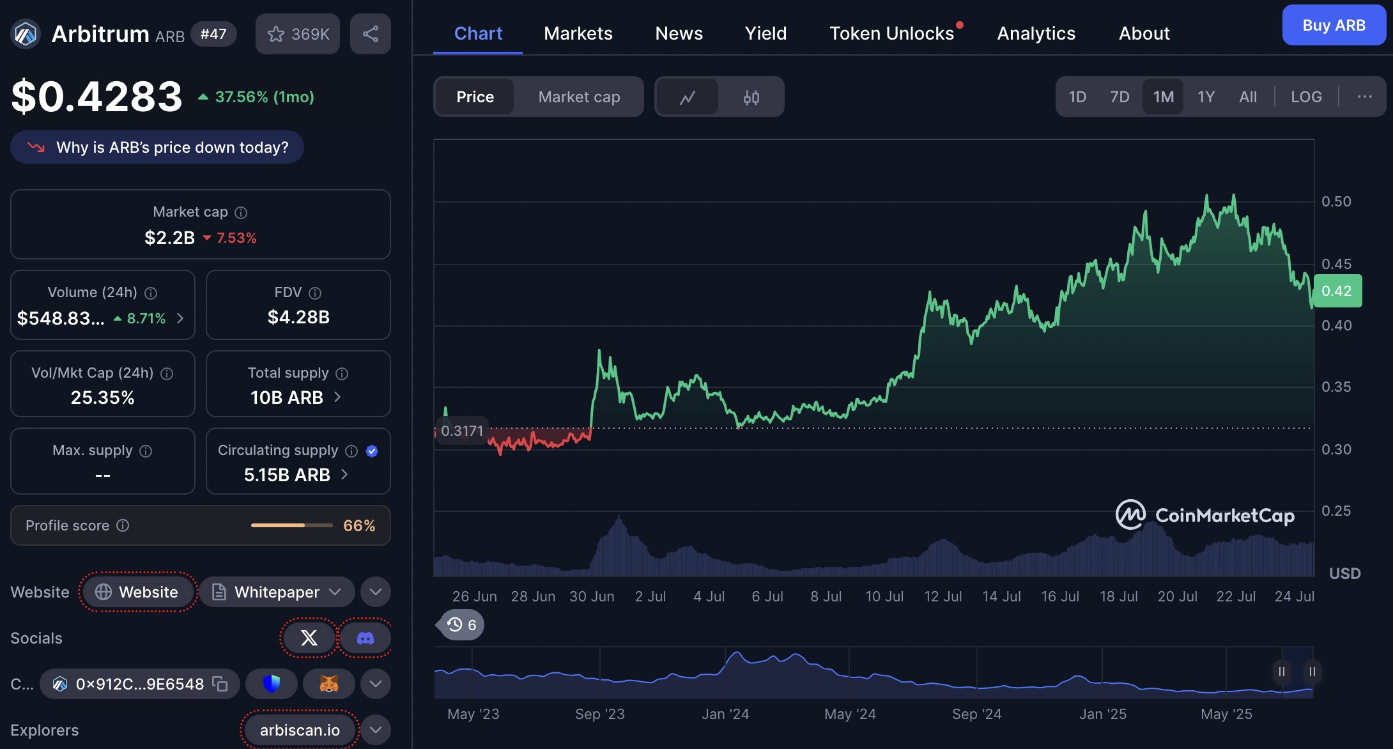Viewport: 1393px width, 749px height.
Task: Click the blue shield wallet icon
Action: coord(272,684)
